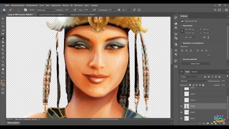Open the layer blend mode dropdown
The image size is (229, 129).
click(193, 81)
